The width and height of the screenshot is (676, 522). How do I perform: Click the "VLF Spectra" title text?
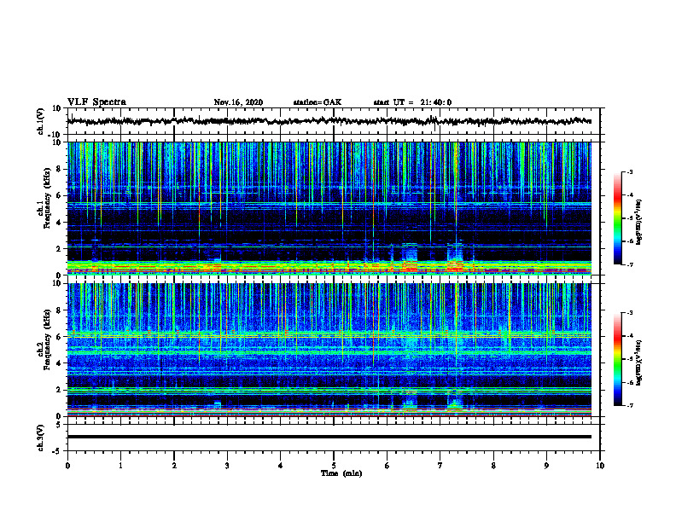pyautogui.click(x=96, y=102)
